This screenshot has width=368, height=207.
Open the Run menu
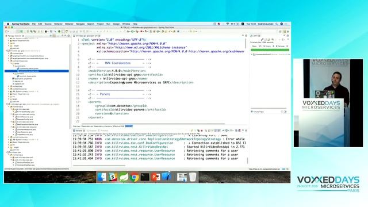tap(108, 24)
